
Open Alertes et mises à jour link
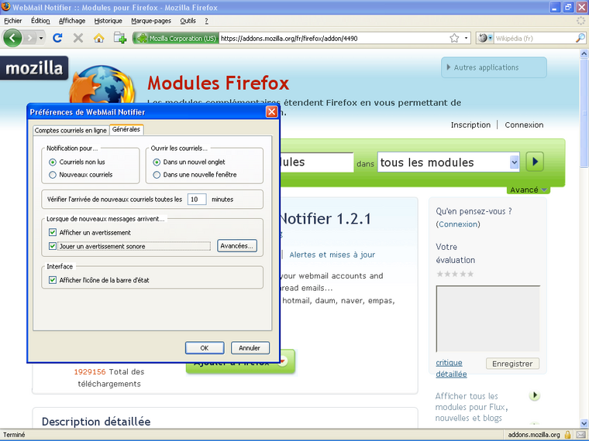332,255
